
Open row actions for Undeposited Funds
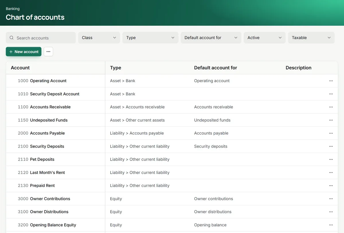[331, 120]
